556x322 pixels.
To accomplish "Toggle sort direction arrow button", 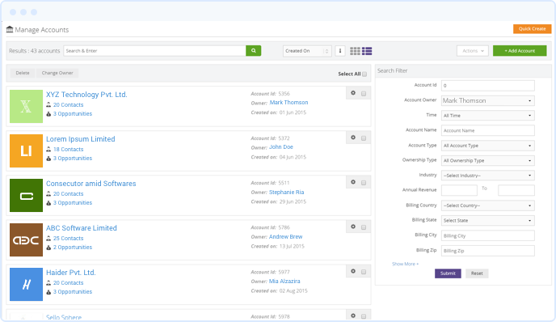I will (340, 51).
